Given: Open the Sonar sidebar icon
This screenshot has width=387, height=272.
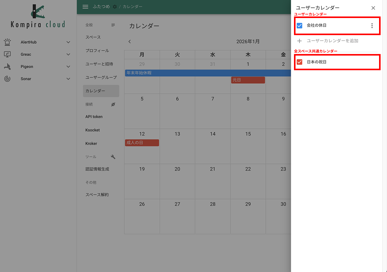Looking at the screenshot, I should [x=7, y=78].
